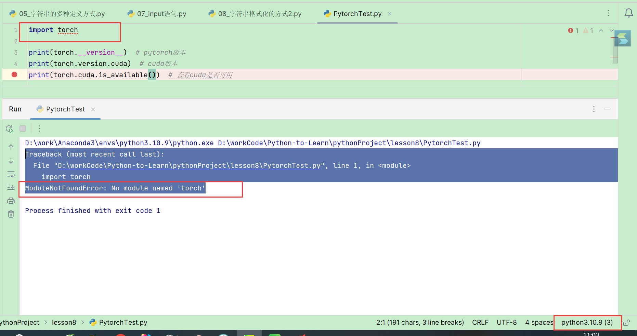Open the notifications bell
637x336 pixels.
click(629, 13)
